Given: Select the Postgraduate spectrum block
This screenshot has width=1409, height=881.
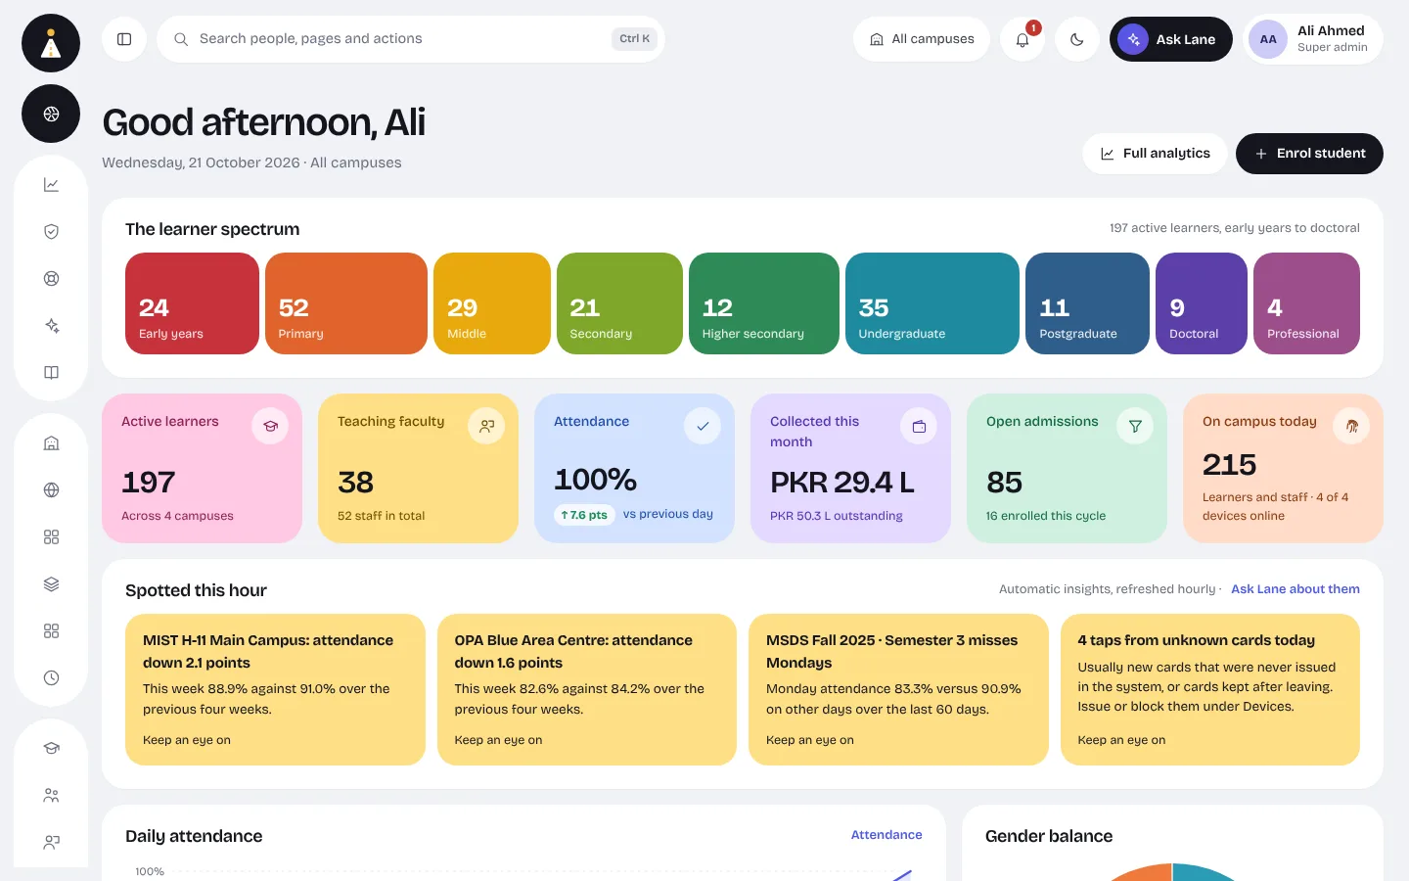Looking at the screenshot, I should (1088, 303).
